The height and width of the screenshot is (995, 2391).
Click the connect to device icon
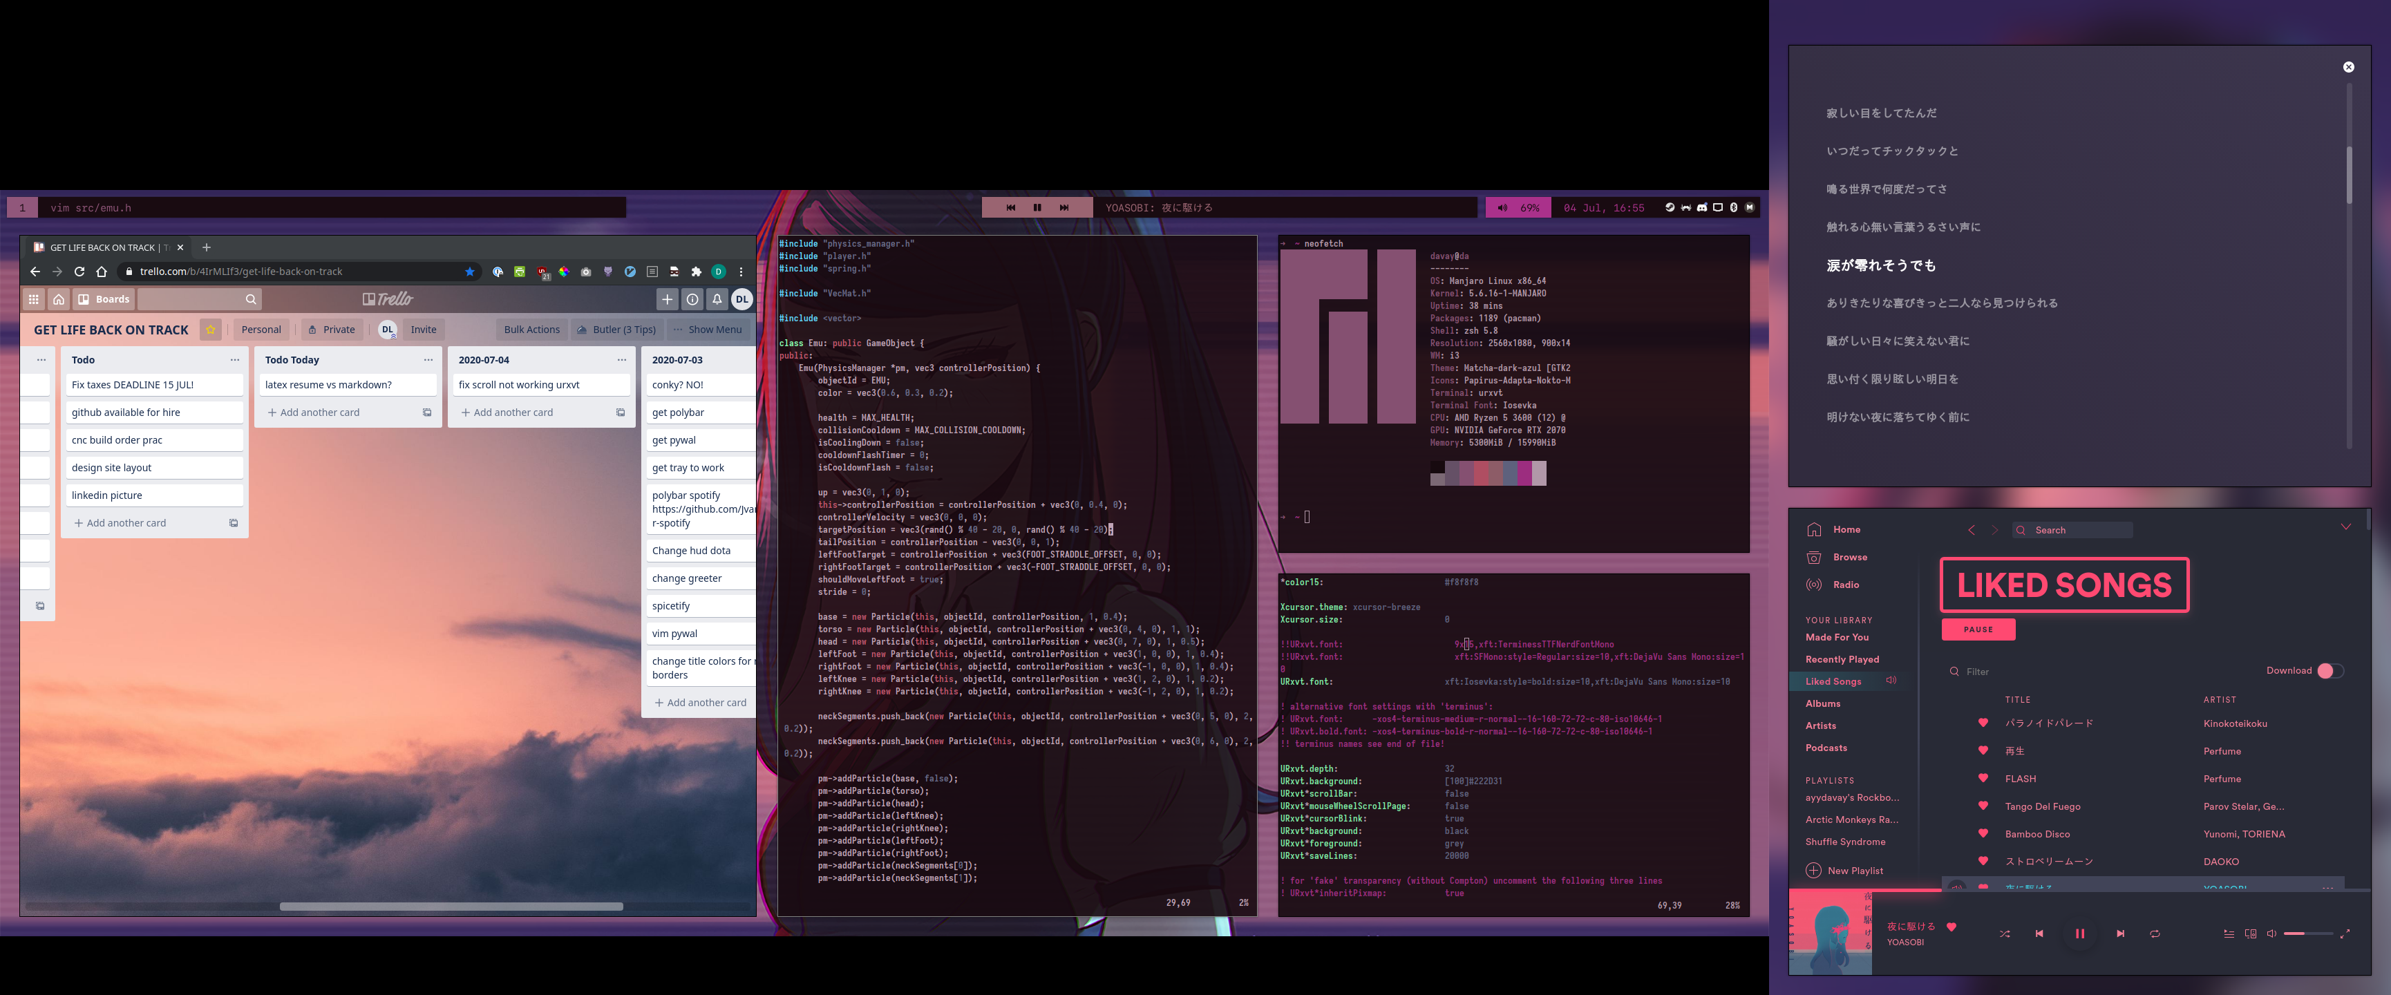[x=2250, y=934]
